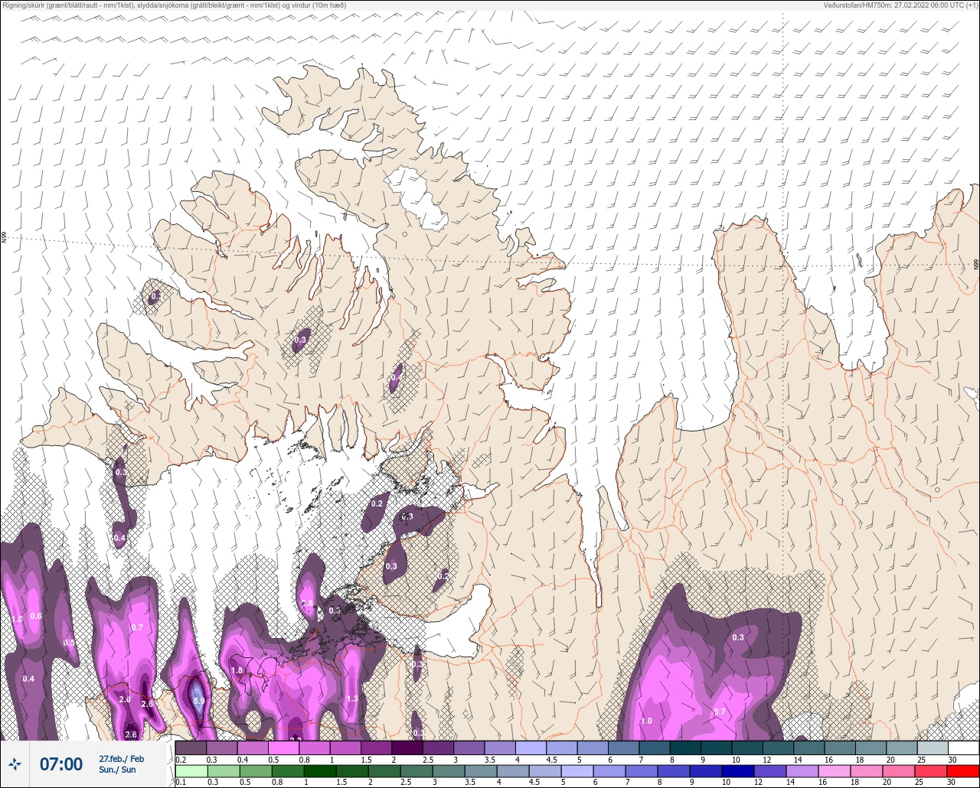Click the white swatch at the end of the upper legend
This screenshot has width=980, height=788.
963,747
